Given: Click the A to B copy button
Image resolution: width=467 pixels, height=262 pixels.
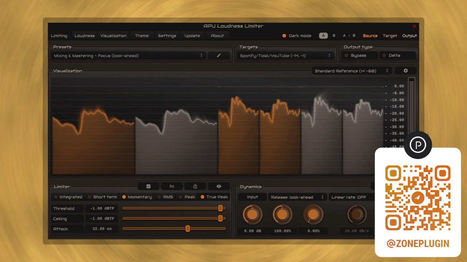Looking at the screenshot, I should coord(349,36).
